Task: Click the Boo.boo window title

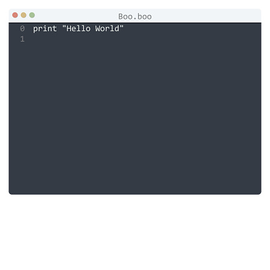Action: [135, 17]
